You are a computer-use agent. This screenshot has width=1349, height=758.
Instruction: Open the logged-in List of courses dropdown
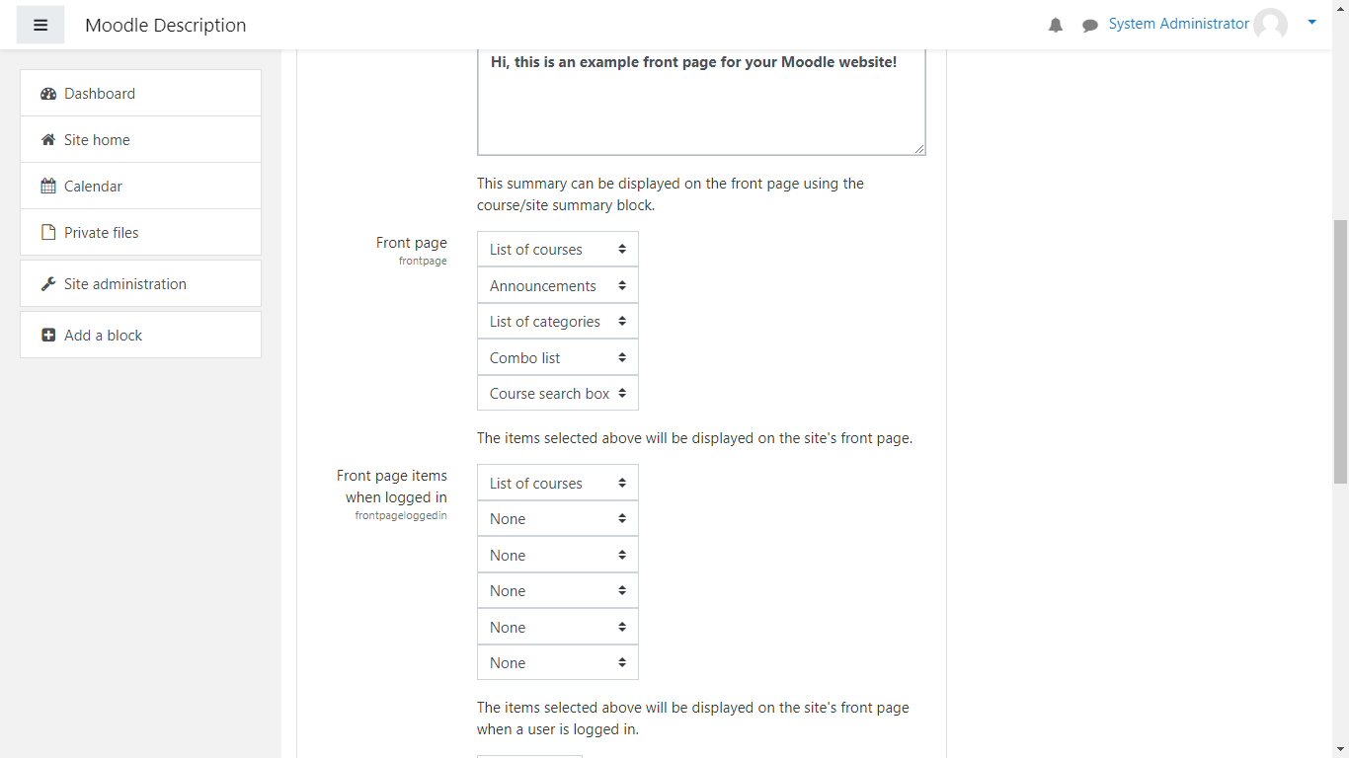(557, 483)
